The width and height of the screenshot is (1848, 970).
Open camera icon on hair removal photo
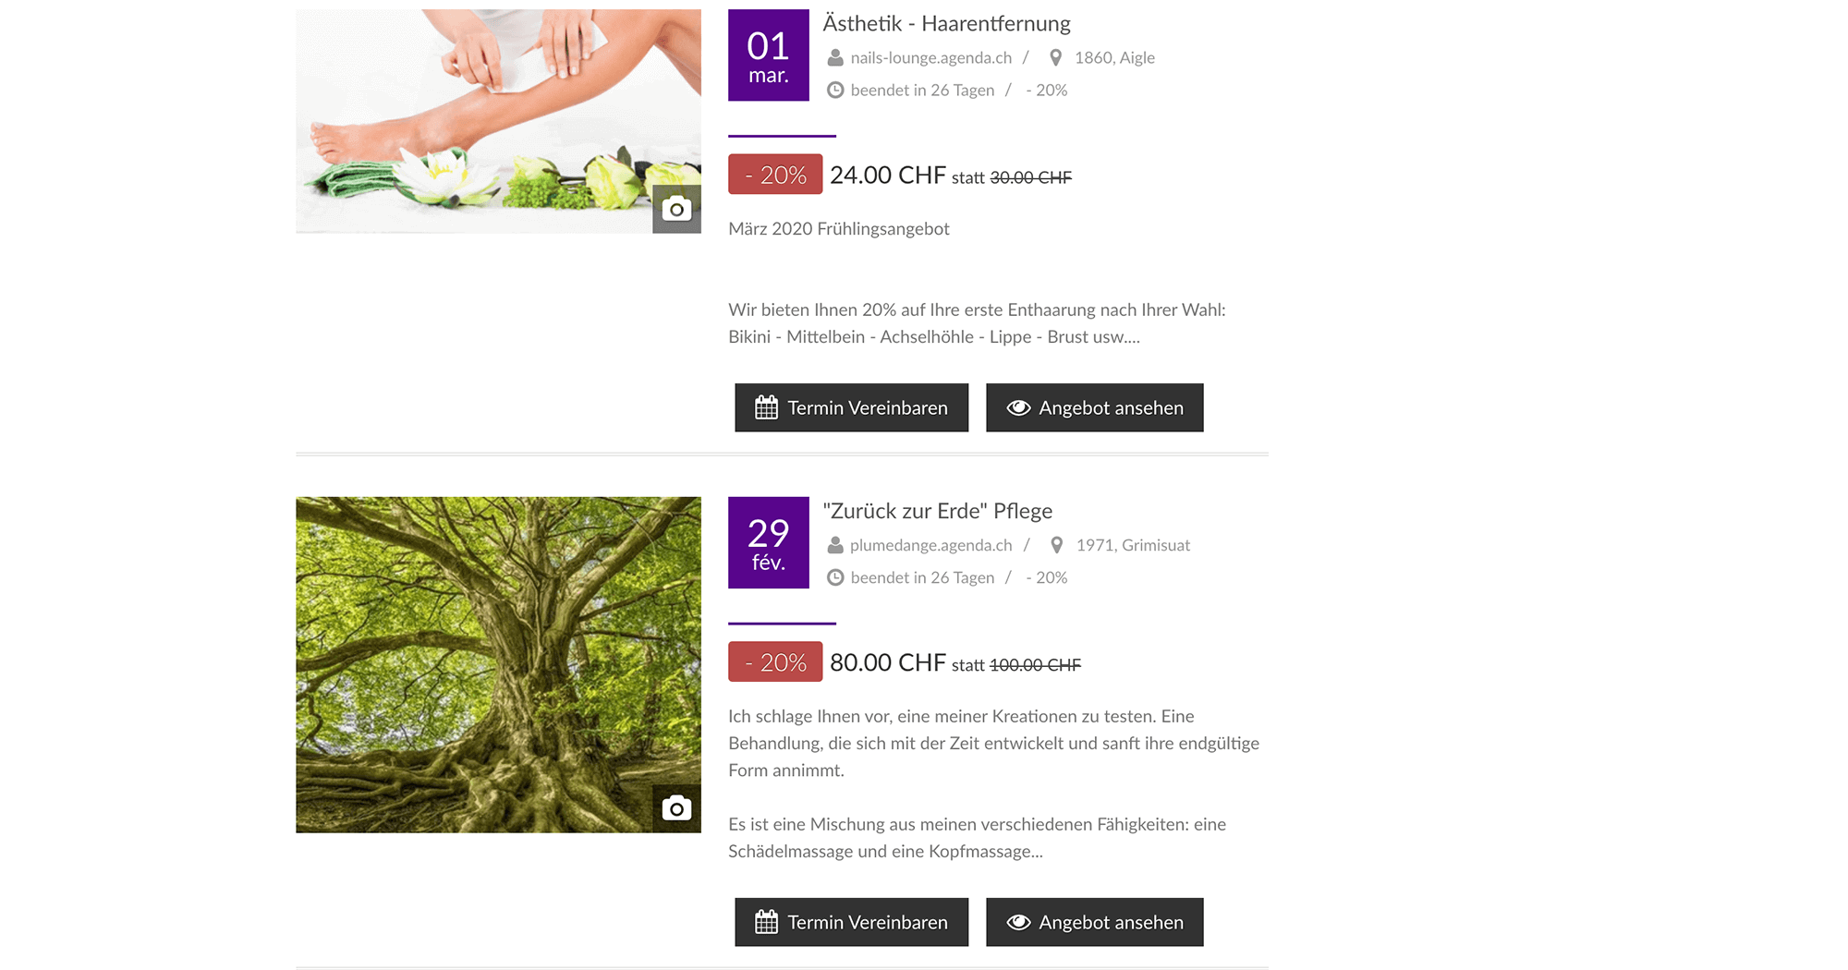[676, 209]
